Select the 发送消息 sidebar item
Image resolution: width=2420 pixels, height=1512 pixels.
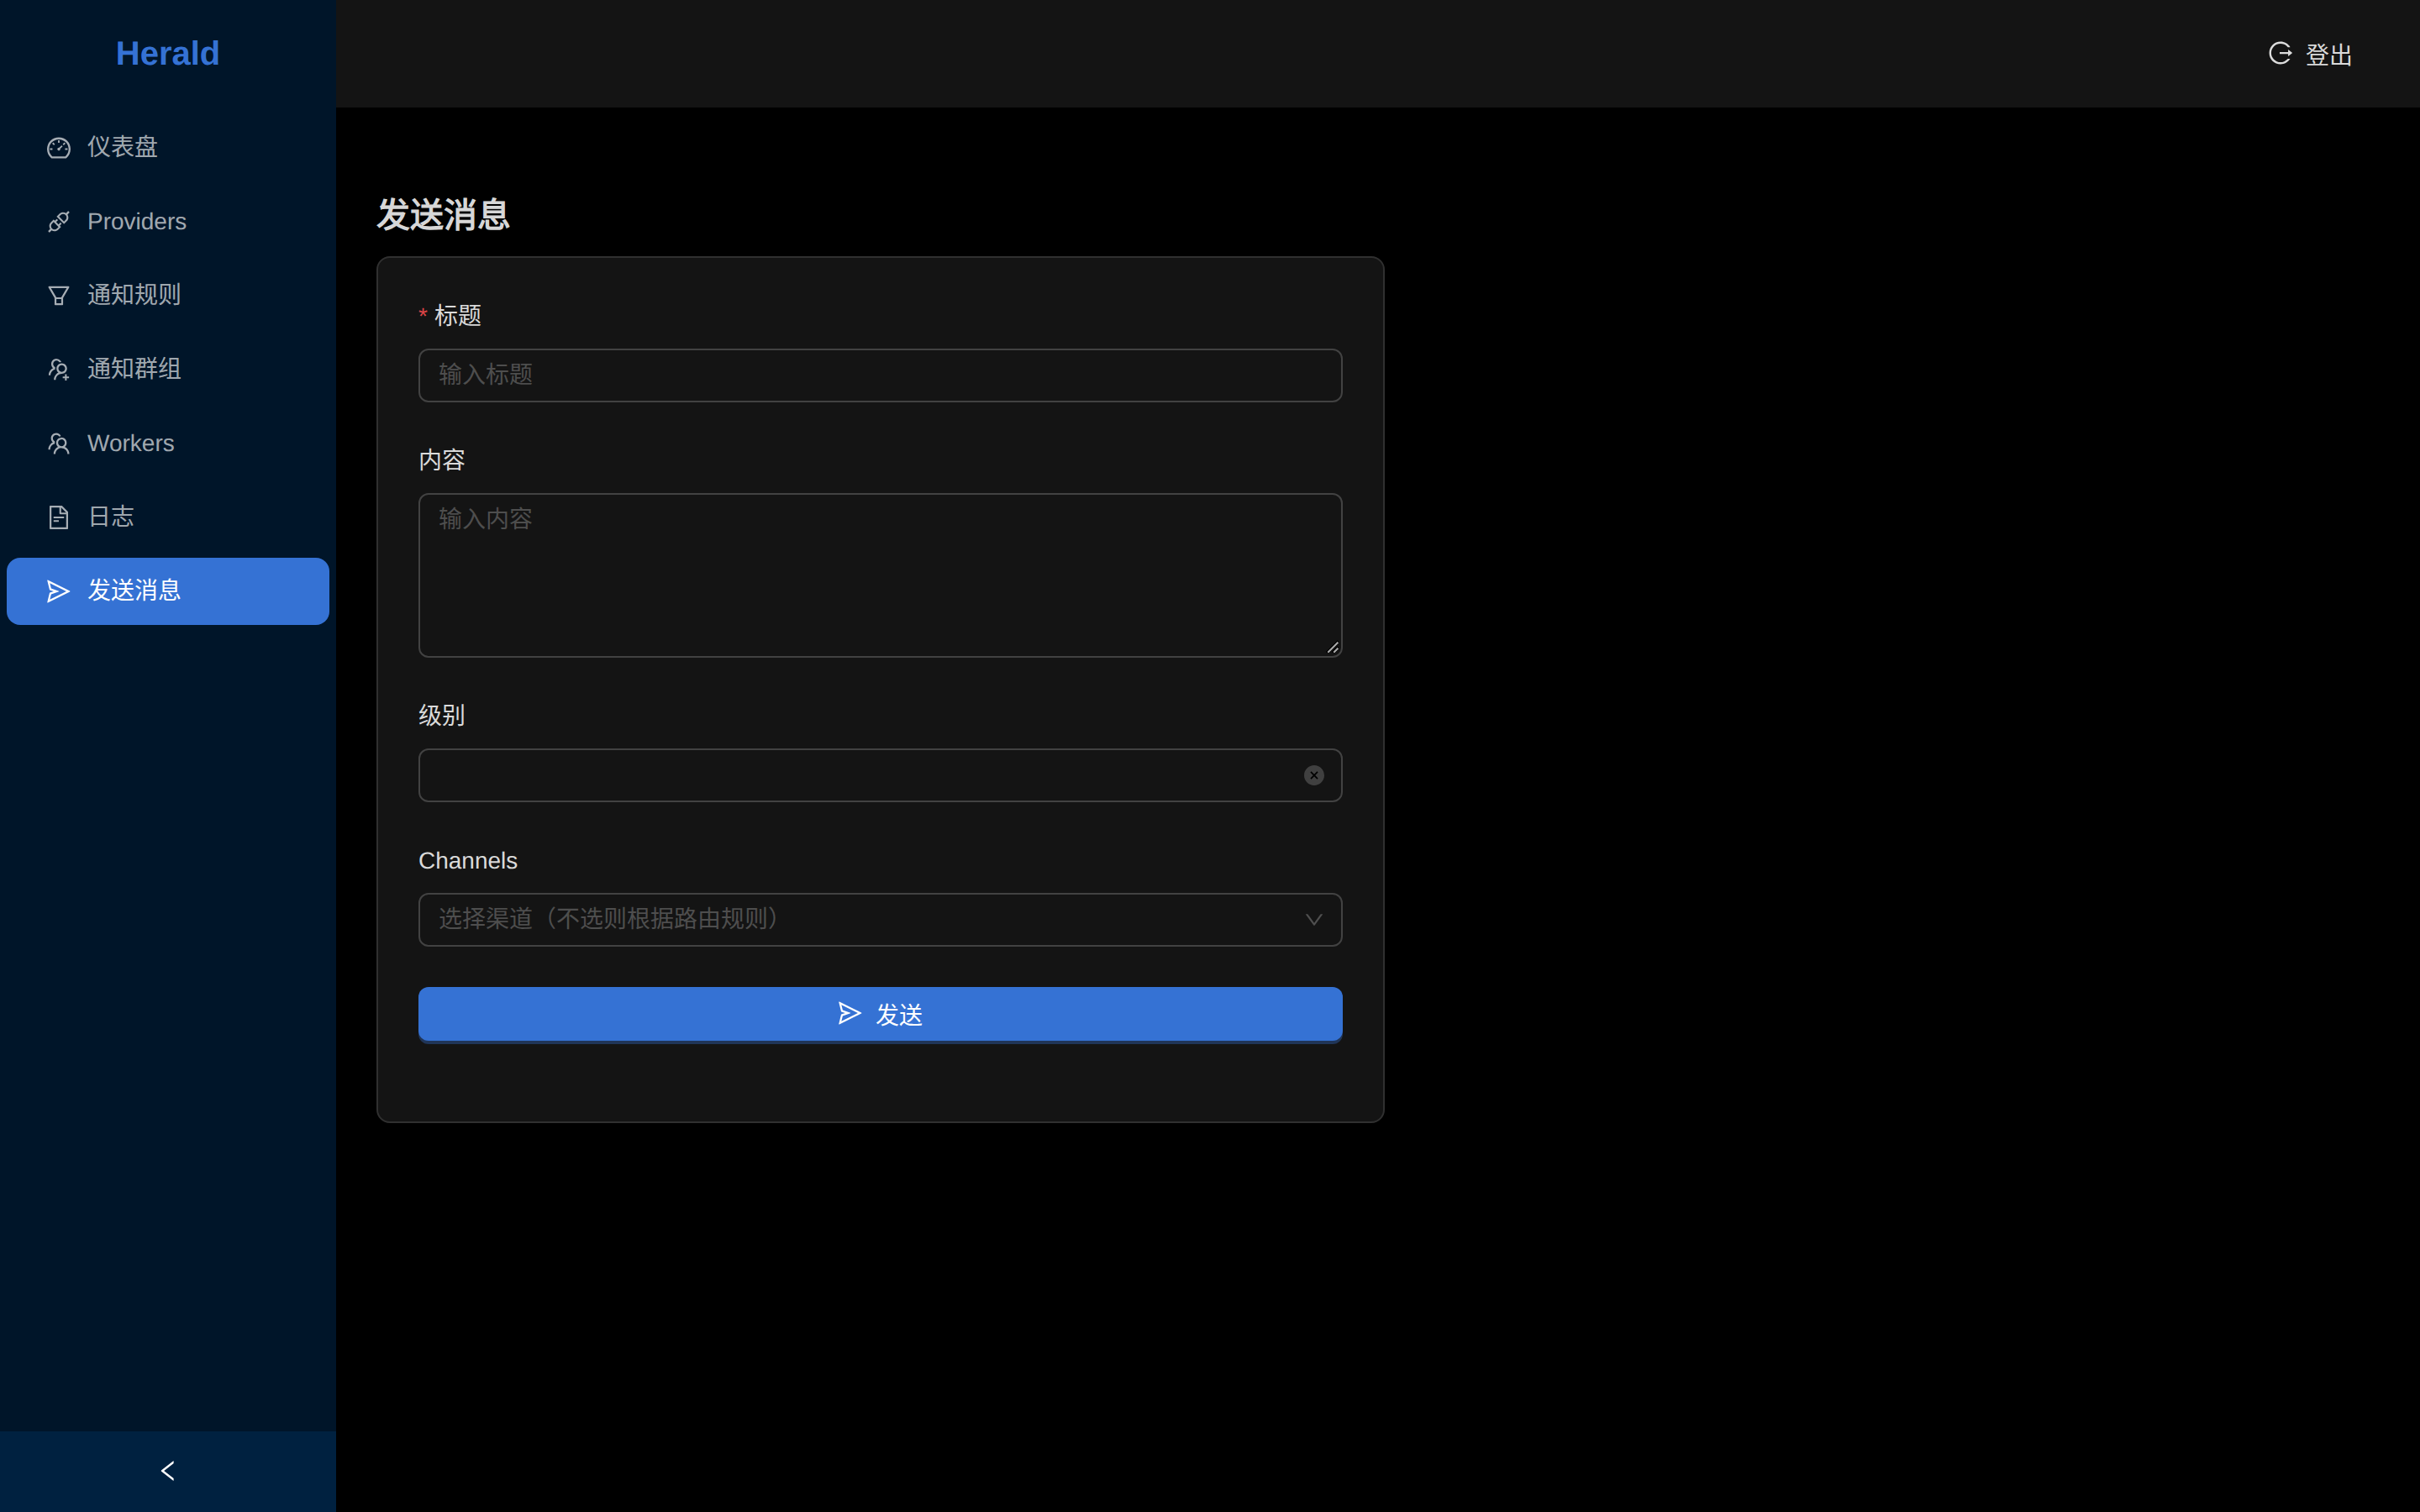tap(168, 591)
